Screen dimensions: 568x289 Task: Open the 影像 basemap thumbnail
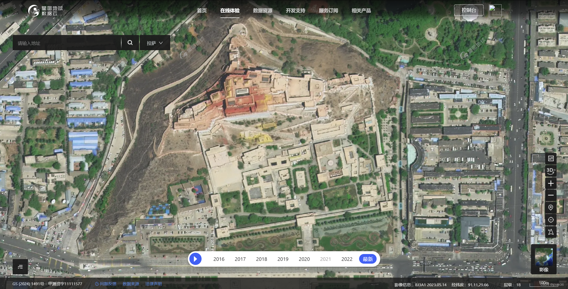coord(544,259)
